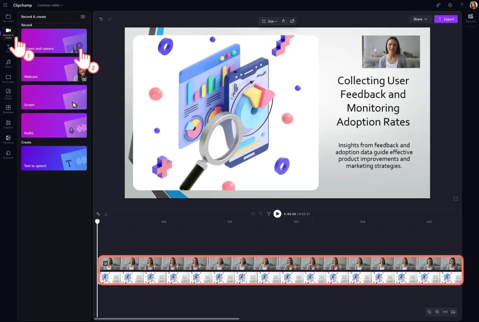Collapse the Record & create panel
Screen dimensions: 479x322
(x=82, y=16)
